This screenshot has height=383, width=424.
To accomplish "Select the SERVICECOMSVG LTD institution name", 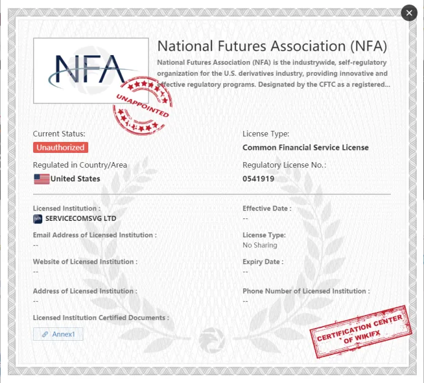I will pos(81,218).
